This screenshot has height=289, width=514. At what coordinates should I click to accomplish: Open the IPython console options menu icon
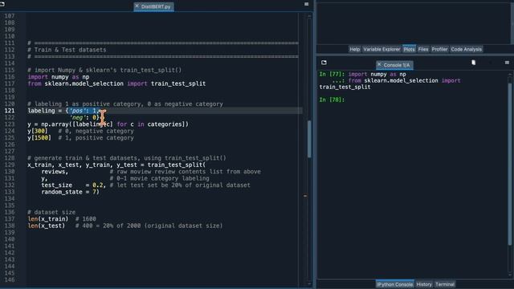point(507,63)
